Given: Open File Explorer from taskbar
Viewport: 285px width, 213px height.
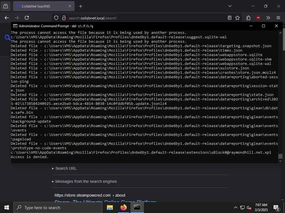Looking at the screenshot, I should click(110, 207).
